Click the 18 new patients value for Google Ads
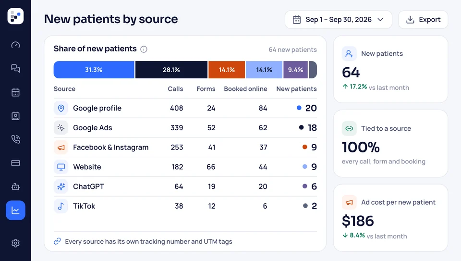The width and height of the screenshot is (461, 261). (312, 128)
